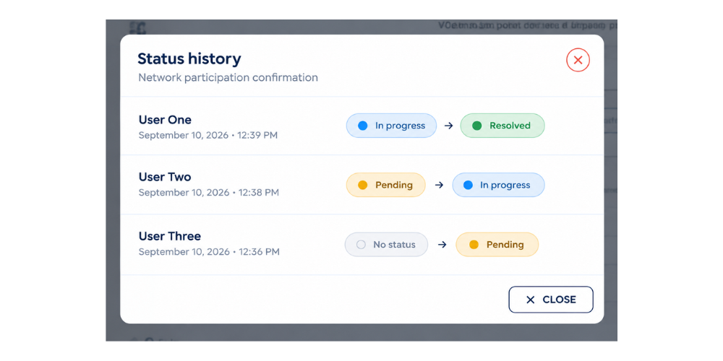Viewport: 723px width, 361px height.
Task: Click the arrow after No status
Action: click(x=442, y=245)
